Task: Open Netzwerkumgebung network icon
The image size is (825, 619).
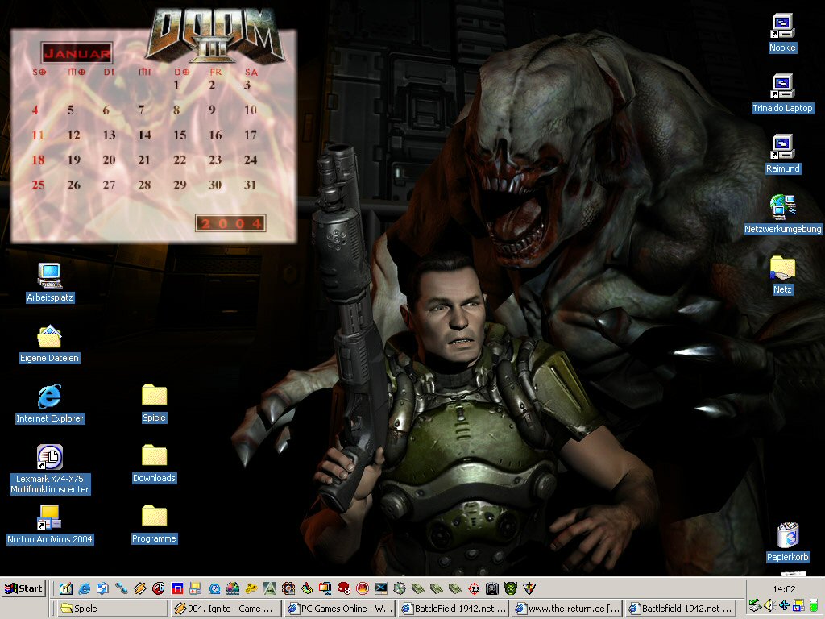Action: click(x=782, y=208)
